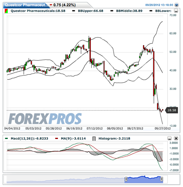Minimize the MACD indicator panel
This screenshot has height=187, width=183.
(169, 138)
